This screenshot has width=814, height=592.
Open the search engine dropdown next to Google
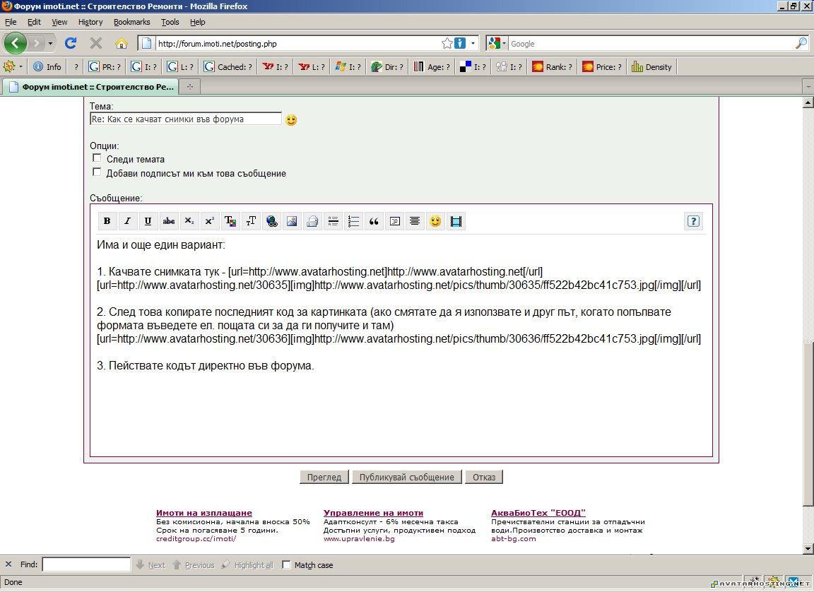click(x=502, y=43)
